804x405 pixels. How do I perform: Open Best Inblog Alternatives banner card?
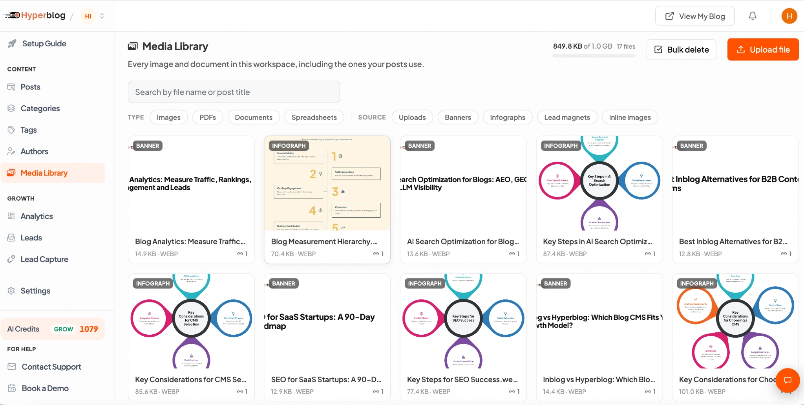tap(735, 200)
